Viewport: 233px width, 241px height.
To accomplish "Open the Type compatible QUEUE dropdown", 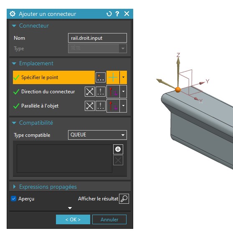I will [x=97, y=135].
